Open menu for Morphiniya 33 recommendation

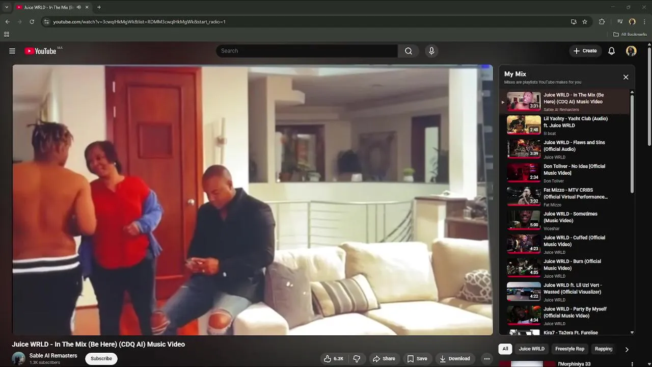tap(632, 364)
